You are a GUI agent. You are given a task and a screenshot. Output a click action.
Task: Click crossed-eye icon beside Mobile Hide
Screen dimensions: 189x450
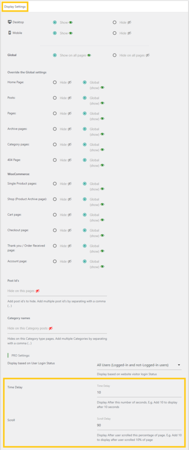pos(129,33)
